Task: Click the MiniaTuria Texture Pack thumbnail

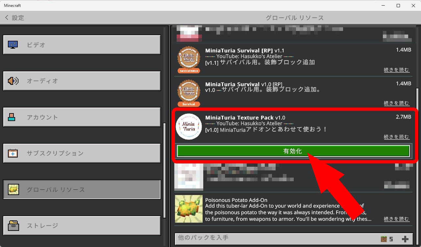Action: pyautogui.click(x=188, y=127)
